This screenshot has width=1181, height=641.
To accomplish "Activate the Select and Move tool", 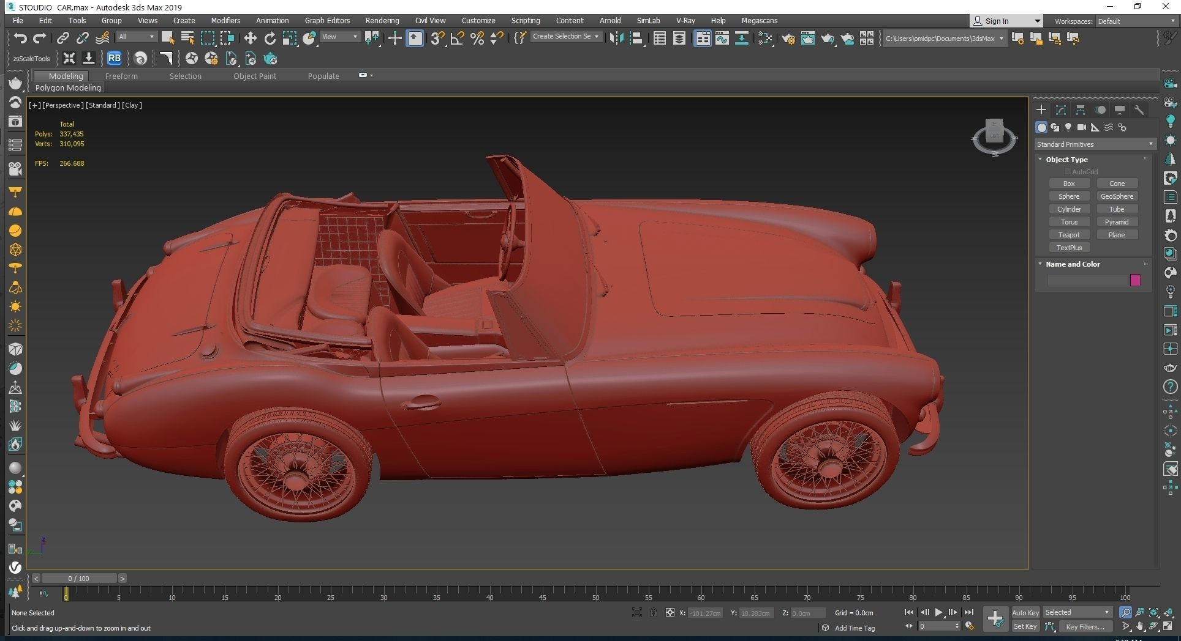I will [x=250, y=38].
